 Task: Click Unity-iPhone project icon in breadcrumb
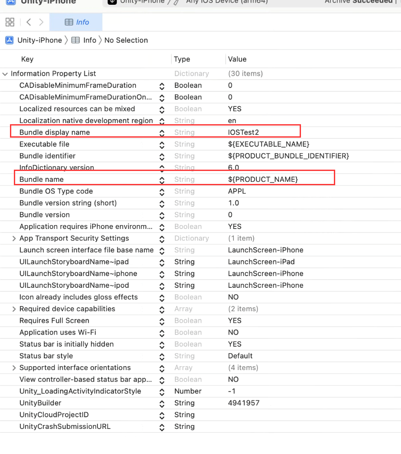(x=10, y=40)
